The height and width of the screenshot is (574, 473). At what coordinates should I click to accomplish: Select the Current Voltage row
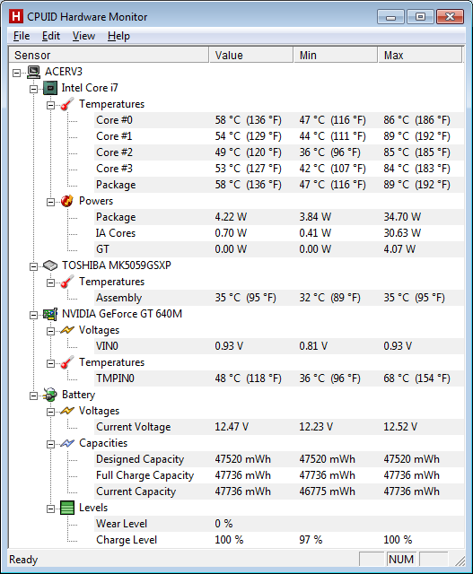279,427
